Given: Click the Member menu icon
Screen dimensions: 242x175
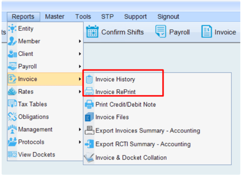Looking at the screenshot, I should point(12,41).
